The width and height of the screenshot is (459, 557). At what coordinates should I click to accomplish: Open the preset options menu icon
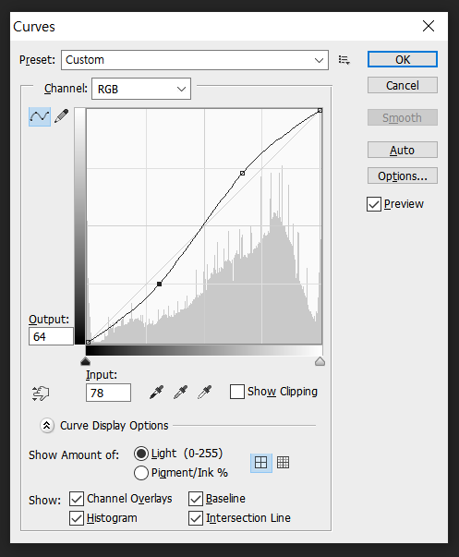344,60
